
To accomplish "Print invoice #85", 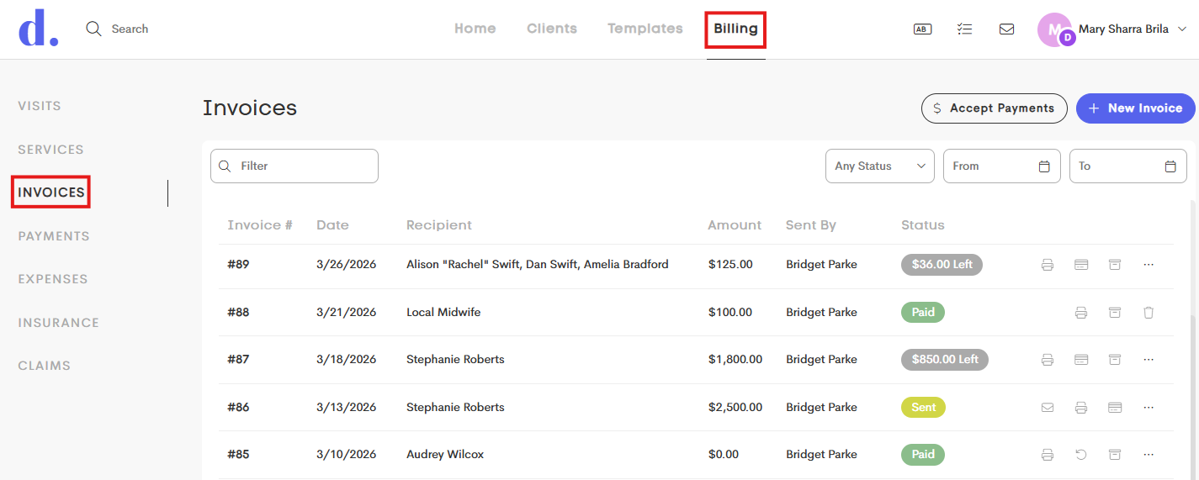I will click(x=1048, y=455).
